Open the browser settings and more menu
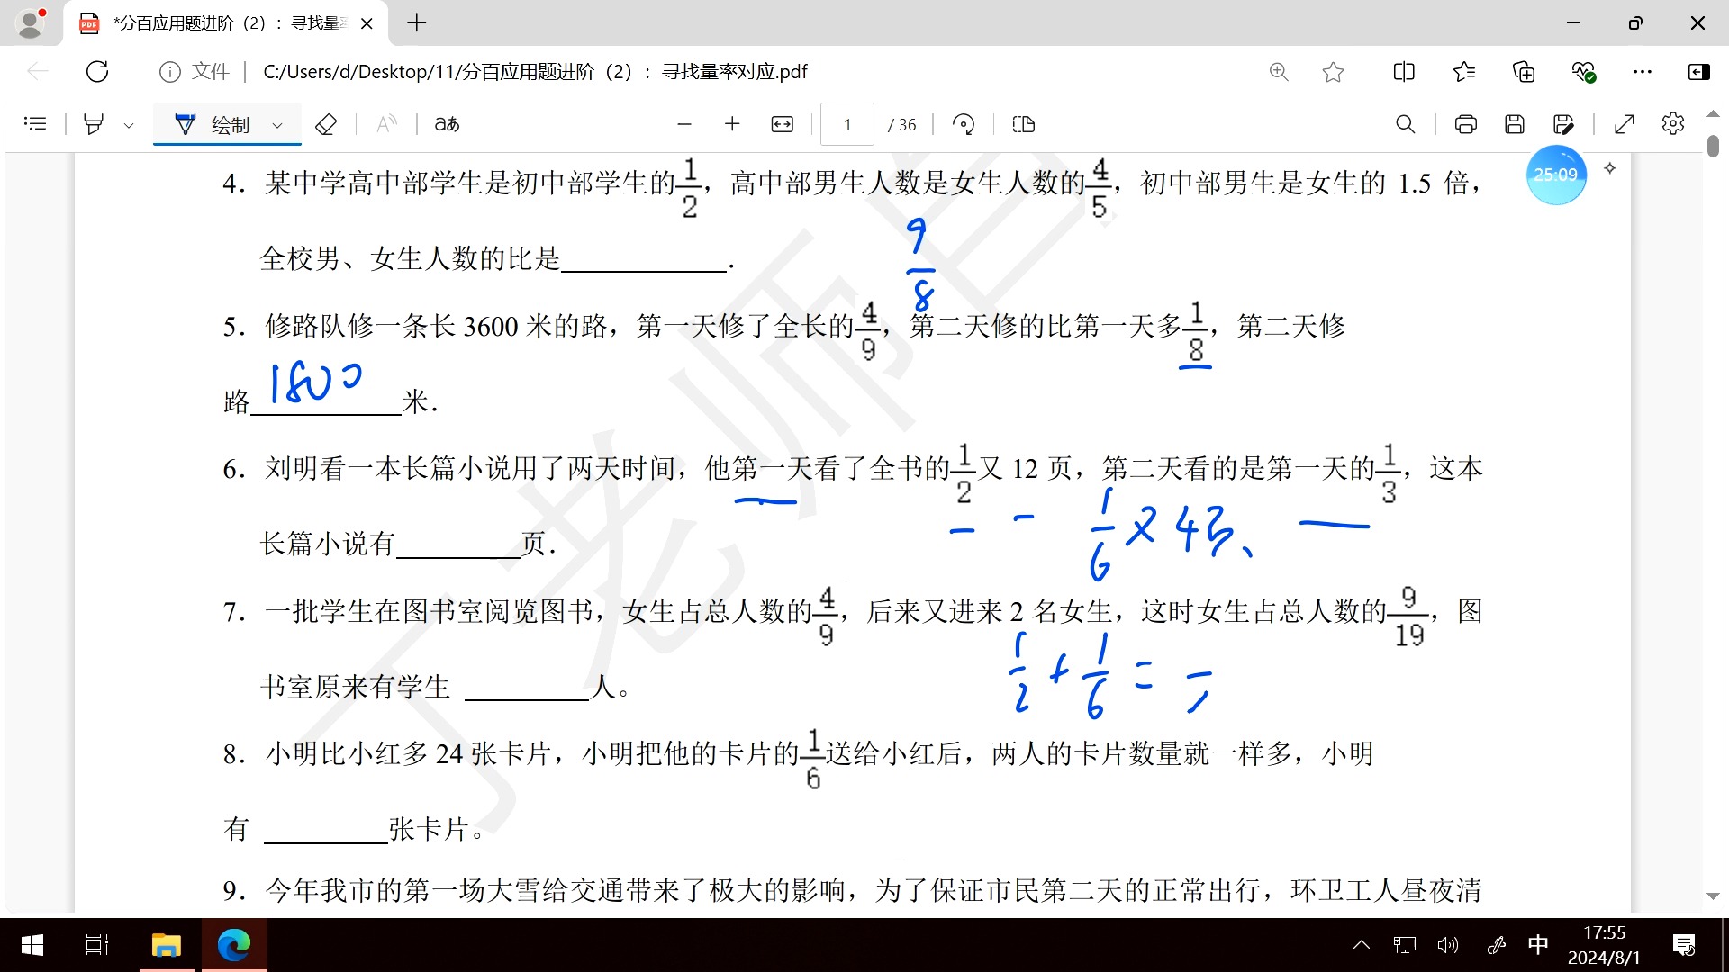 click(1643, 71)
